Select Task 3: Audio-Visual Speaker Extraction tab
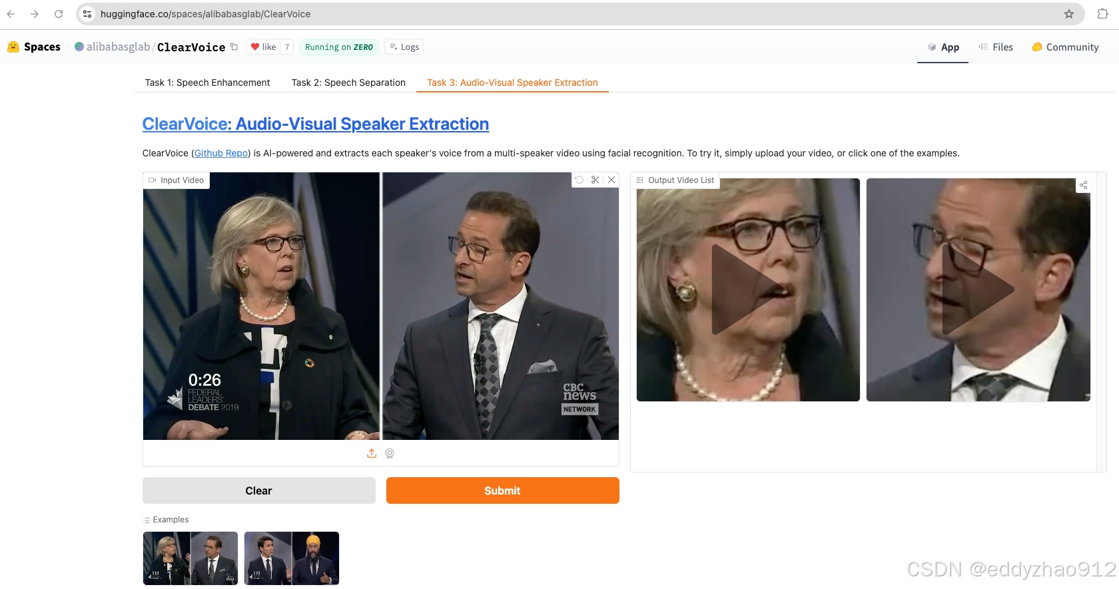 coord(512,83)
